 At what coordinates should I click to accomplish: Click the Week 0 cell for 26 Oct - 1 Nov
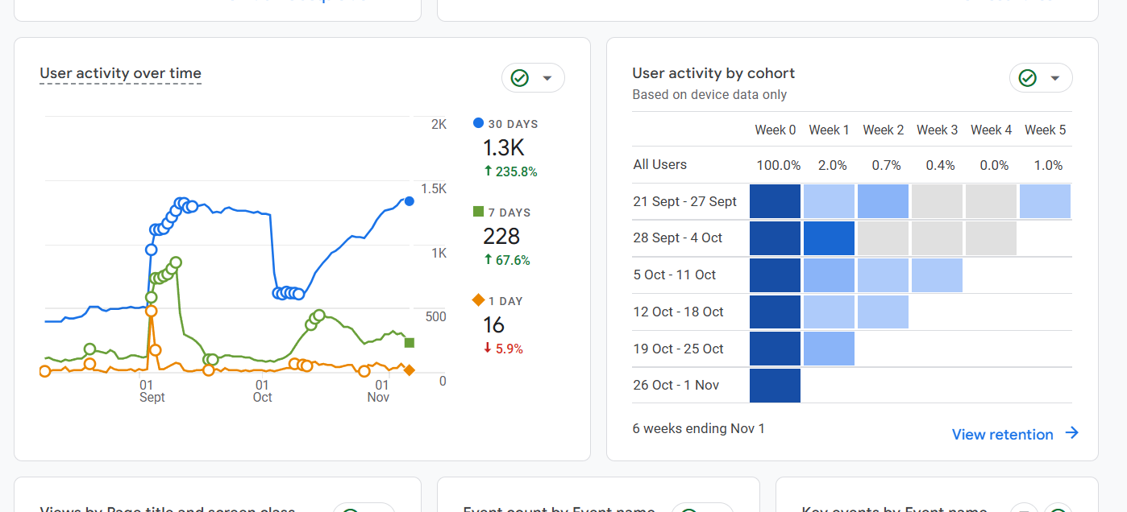pos(775,385)
